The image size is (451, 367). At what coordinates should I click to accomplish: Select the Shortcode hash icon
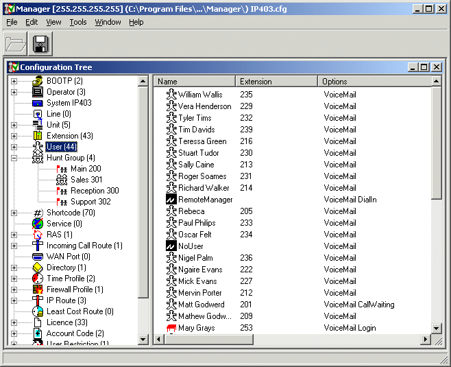pyautogui.click(x=38, y=213)
